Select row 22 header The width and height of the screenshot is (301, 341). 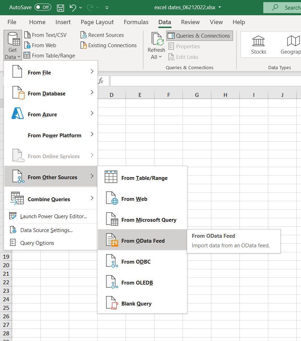[6, 282]
